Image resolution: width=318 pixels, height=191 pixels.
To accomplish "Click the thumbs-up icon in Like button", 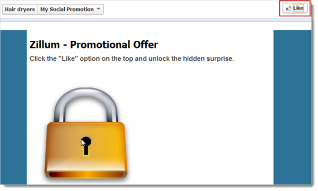I will [289, 9].
